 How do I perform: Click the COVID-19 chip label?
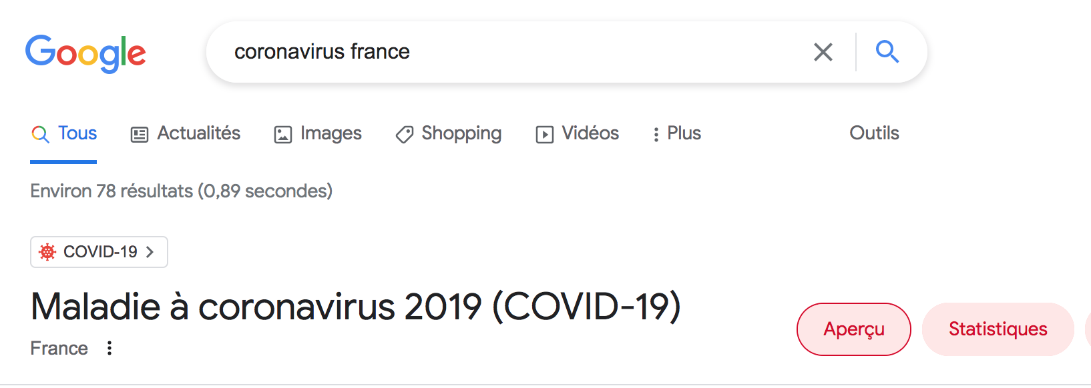click(x=100, y=252)
